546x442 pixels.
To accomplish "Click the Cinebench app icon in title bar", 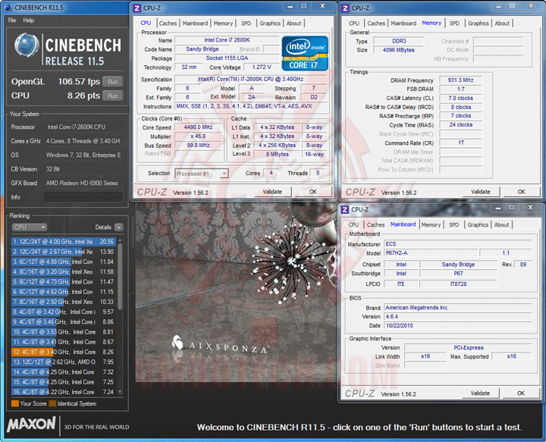I will coord(8,8).
